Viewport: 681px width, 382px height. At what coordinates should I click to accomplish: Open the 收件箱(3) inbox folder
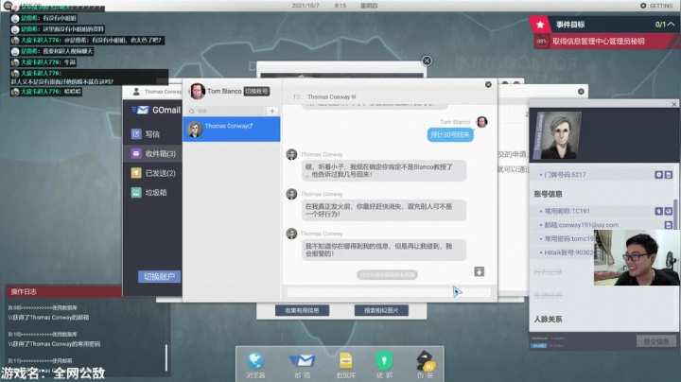152,154
